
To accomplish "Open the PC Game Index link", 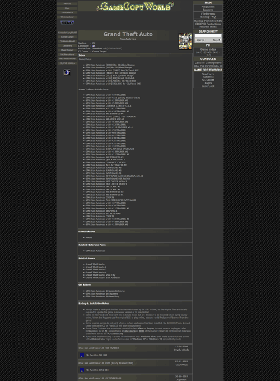I will pos(208,49).
